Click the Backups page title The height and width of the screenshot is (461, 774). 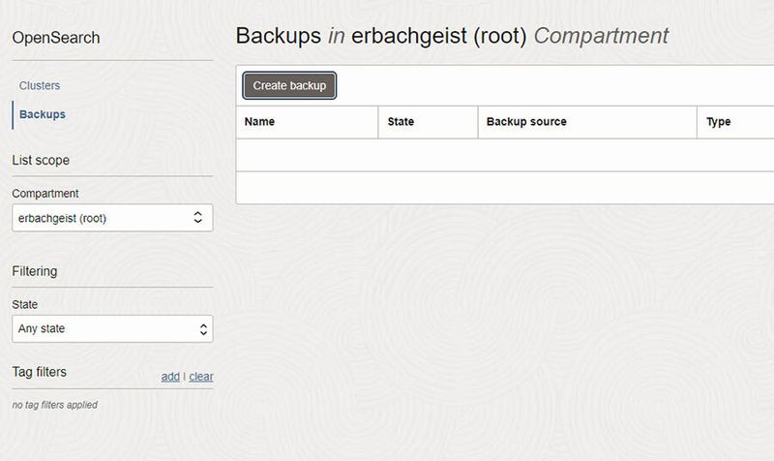pyautogui.click(x=452, y=36)
